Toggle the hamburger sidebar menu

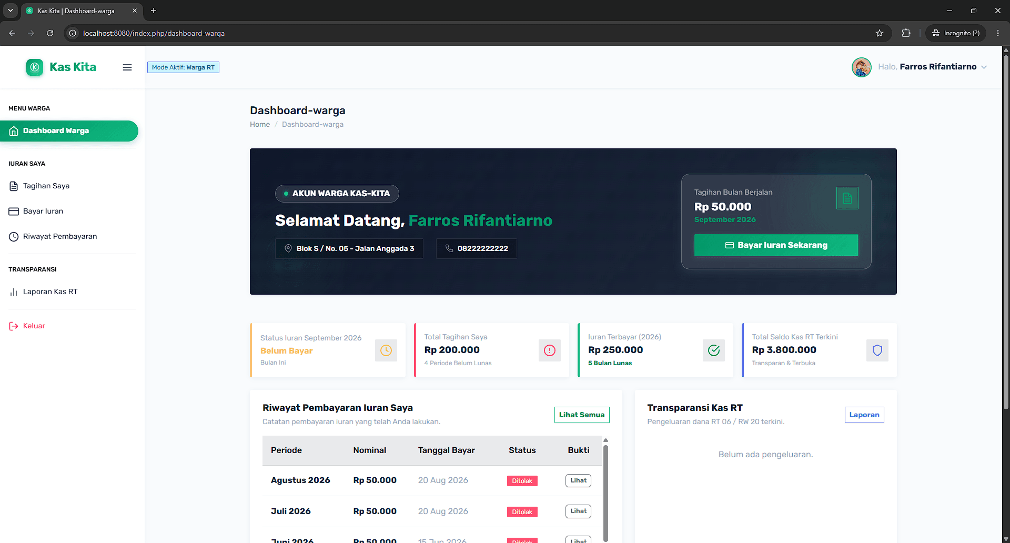(x=127, y=67)
